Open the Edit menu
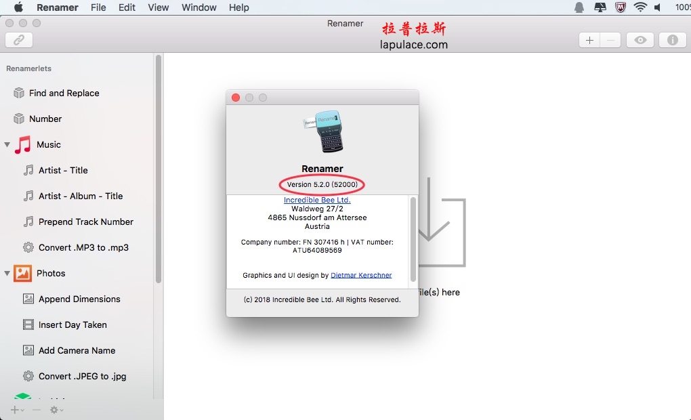 (127, 7)
